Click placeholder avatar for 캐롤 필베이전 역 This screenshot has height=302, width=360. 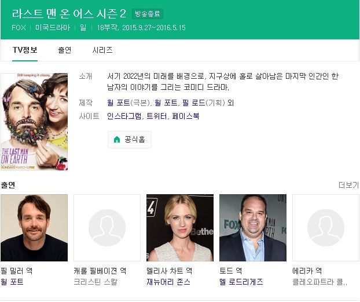107,228
